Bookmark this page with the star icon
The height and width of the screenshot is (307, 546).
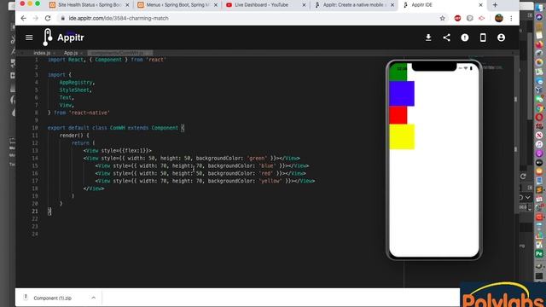pyautogui.click(x=442, y=18)
